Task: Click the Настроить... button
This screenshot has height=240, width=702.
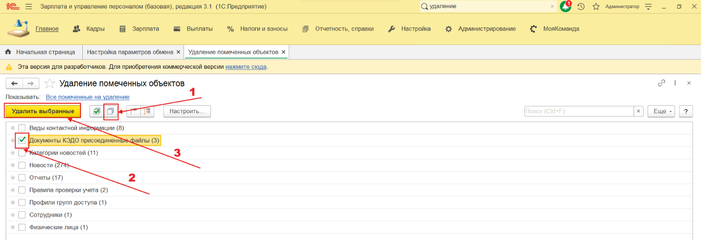Action: 187,111
